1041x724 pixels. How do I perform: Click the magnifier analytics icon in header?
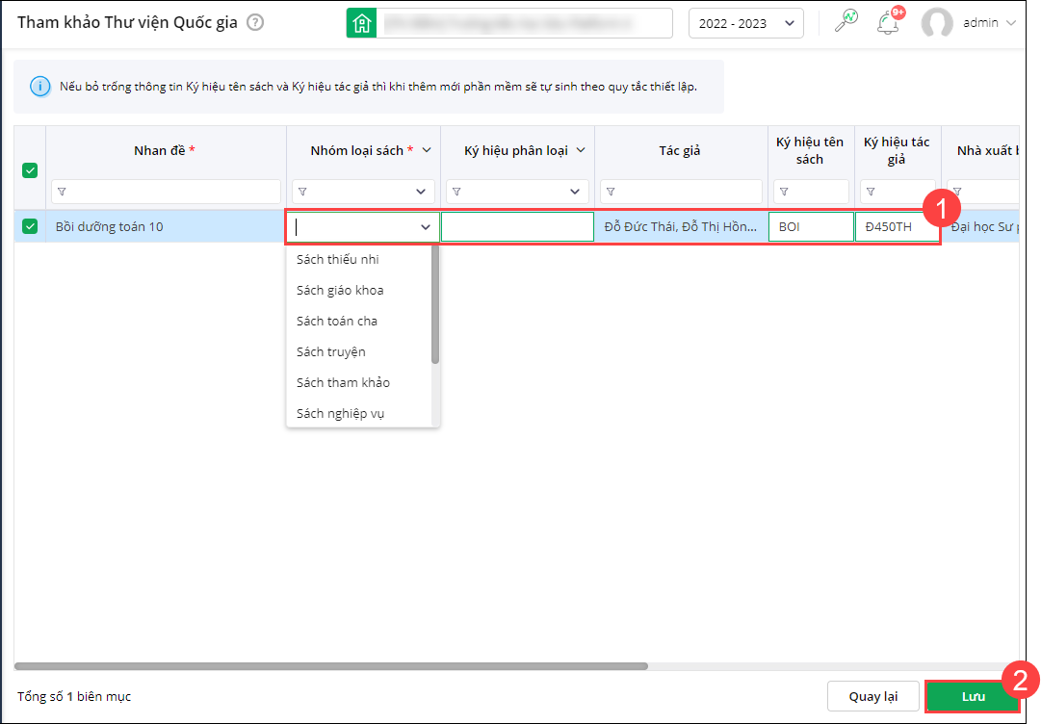pyautogui.click(x=846, y=22)
